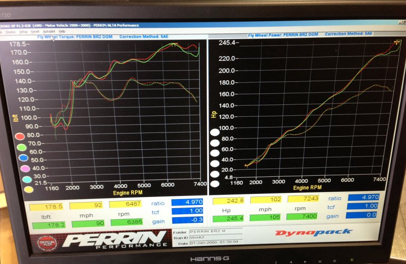Toggle the cyan run circle beside torque graph

27,179
